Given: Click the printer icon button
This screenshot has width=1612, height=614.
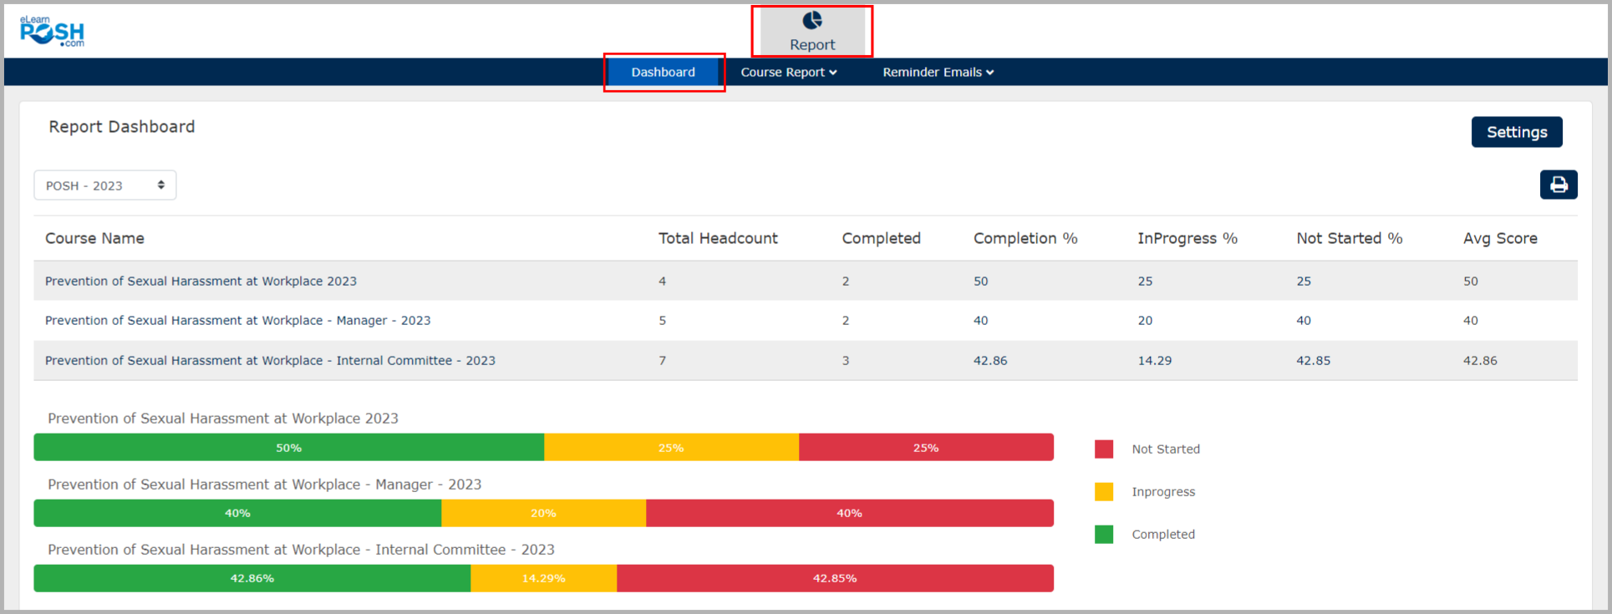Looking at the screenshot, I should tap(1558, 185).
